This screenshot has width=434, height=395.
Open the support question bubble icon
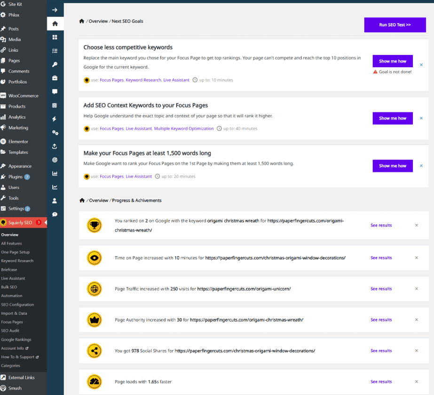click(55, 214)
